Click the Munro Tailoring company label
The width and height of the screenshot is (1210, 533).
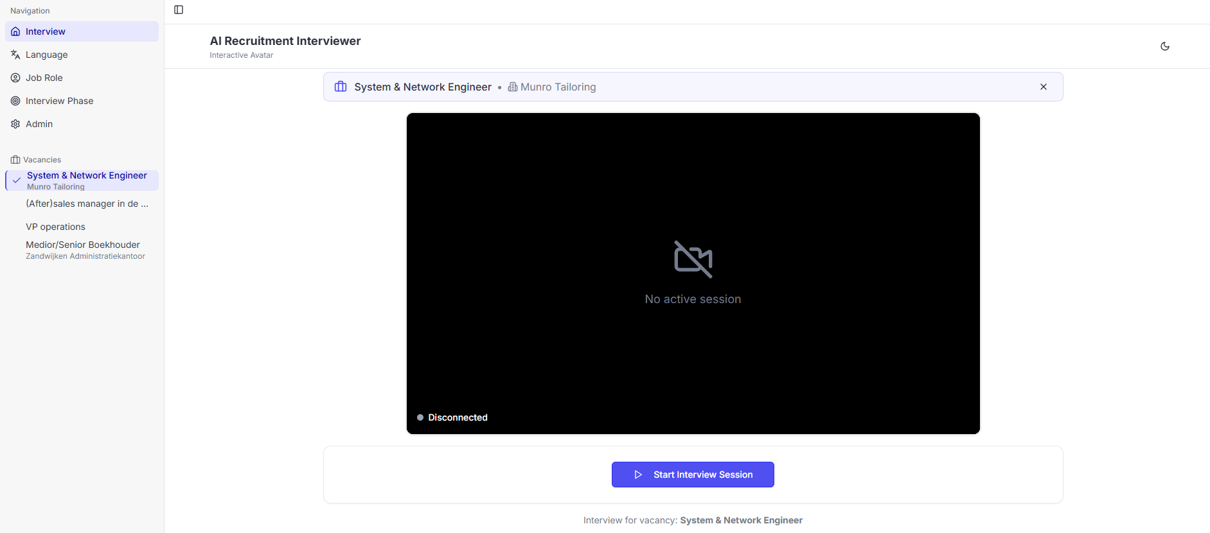click(557, 87)
